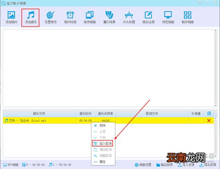
Task: Click the 音乐文件 column header
Action: 39,113
